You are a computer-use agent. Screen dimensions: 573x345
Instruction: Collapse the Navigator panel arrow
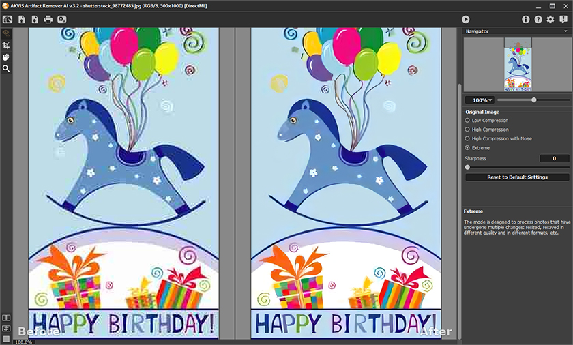tap(565, 31)
